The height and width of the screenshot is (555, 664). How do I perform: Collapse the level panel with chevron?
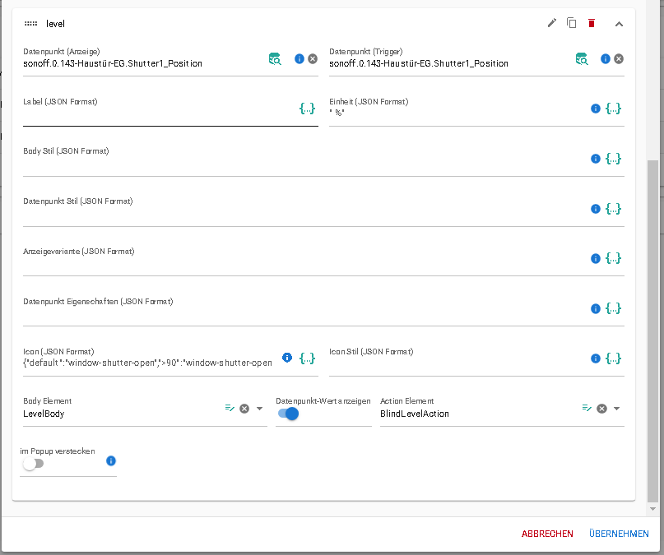(619, 24)
